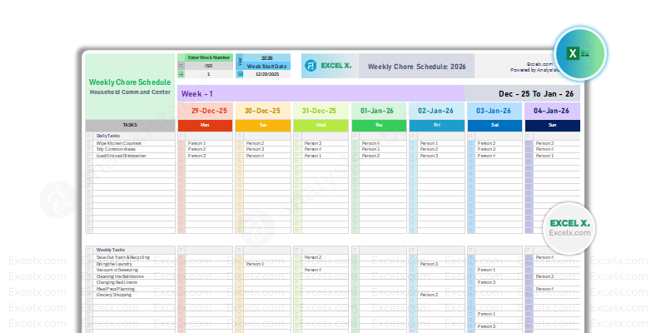This screenshot has width=666, height=333.
Task: Tick the Grocery Shopping task checkbox
Action: tap(89, 295)
